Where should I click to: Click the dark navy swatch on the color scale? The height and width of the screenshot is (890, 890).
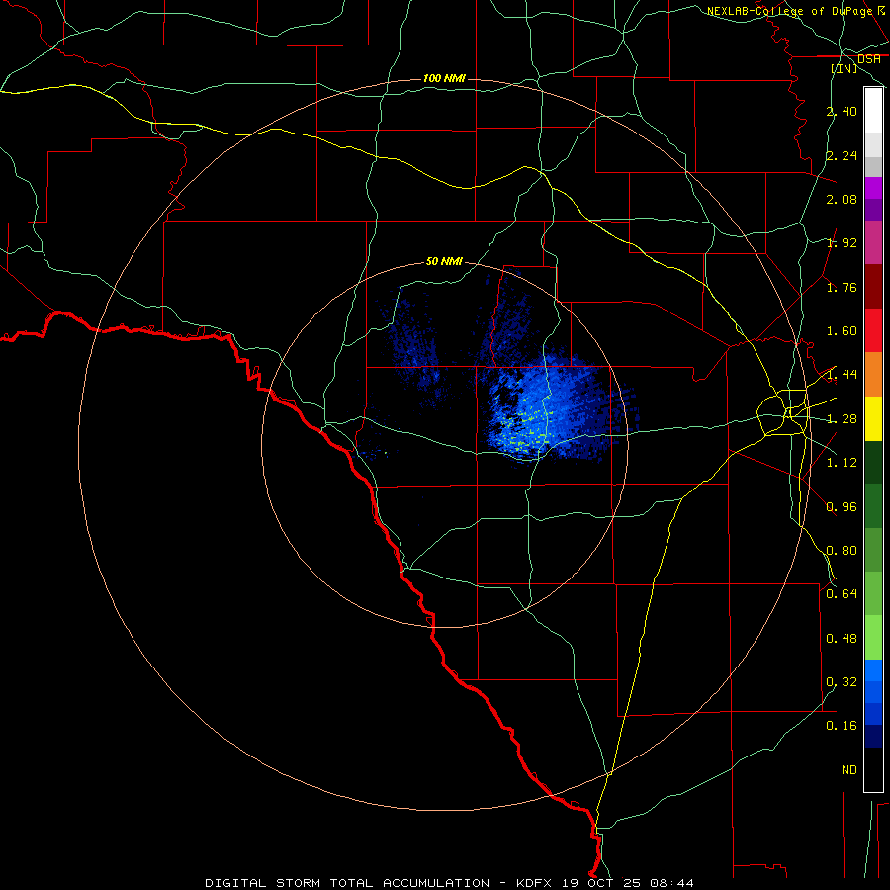(x=873, y=736)
